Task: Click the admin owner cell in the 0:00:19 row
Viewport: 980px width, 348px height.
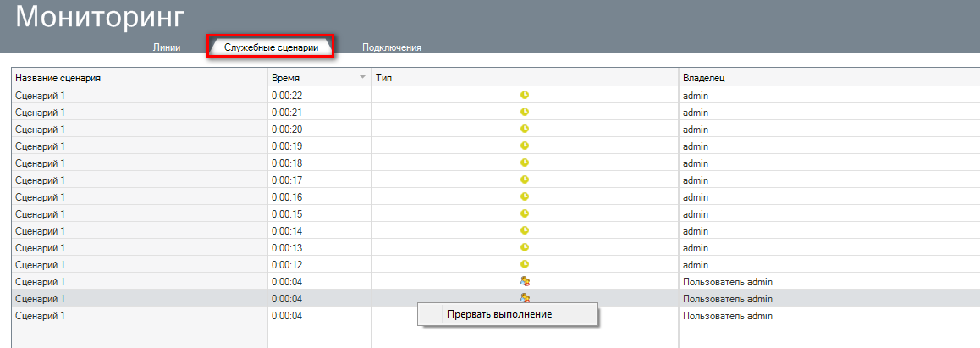Action: [x=696, y=146]
